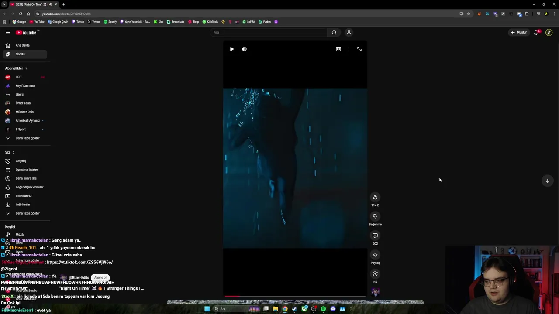
Task: Open the Streamlabs bookmark
Action: click(176, 22)
